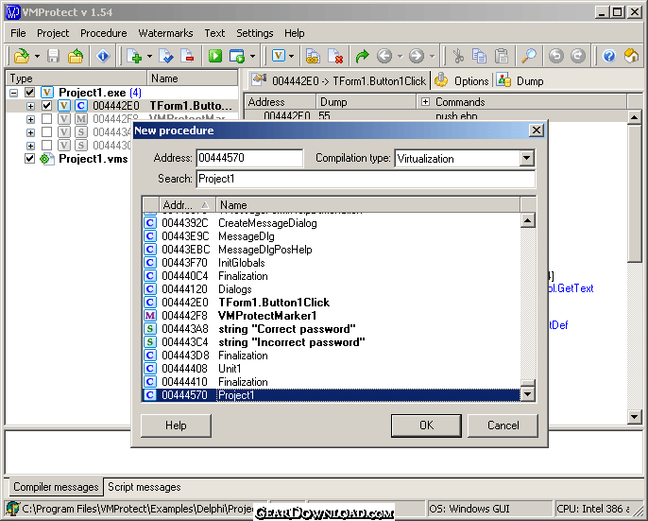Click the blue info diamond toolbar icon

tap(103, 56)
